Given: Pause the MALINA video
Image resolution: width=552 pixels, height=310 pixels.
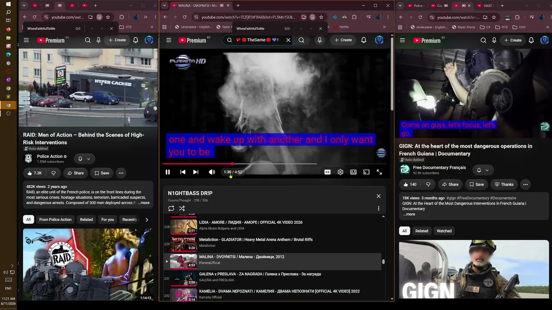Looking at the screenshot, I should [168, 172].
